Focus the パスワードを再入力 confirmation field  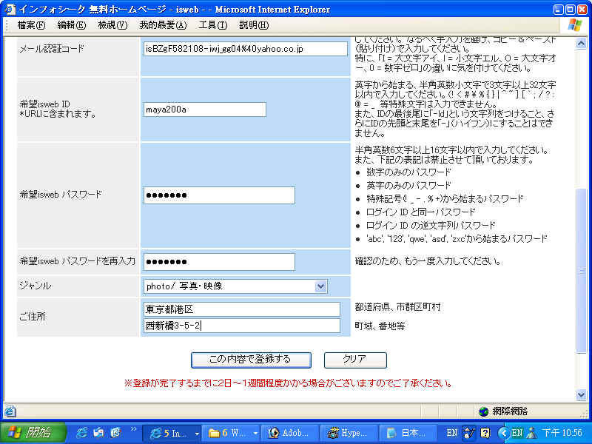point(219,262)
